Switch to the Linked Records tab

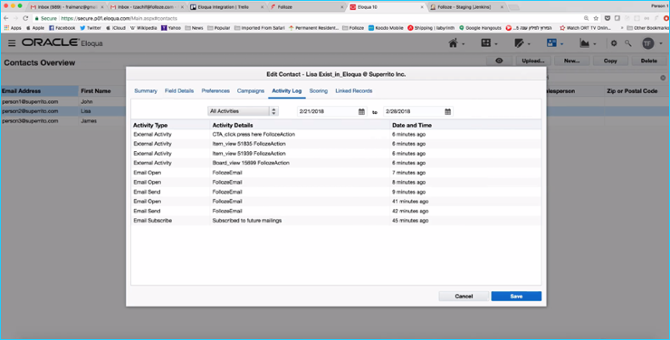(353, 90)
